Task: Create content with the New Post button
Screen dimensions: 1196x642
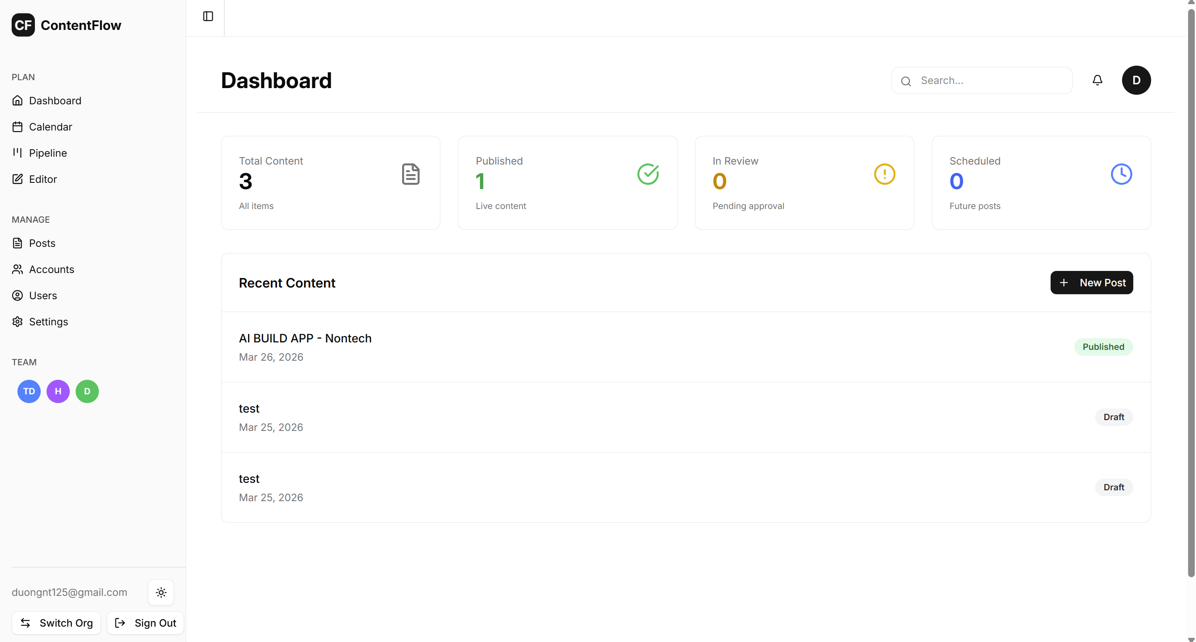Action: click(x=1092, y=283)
